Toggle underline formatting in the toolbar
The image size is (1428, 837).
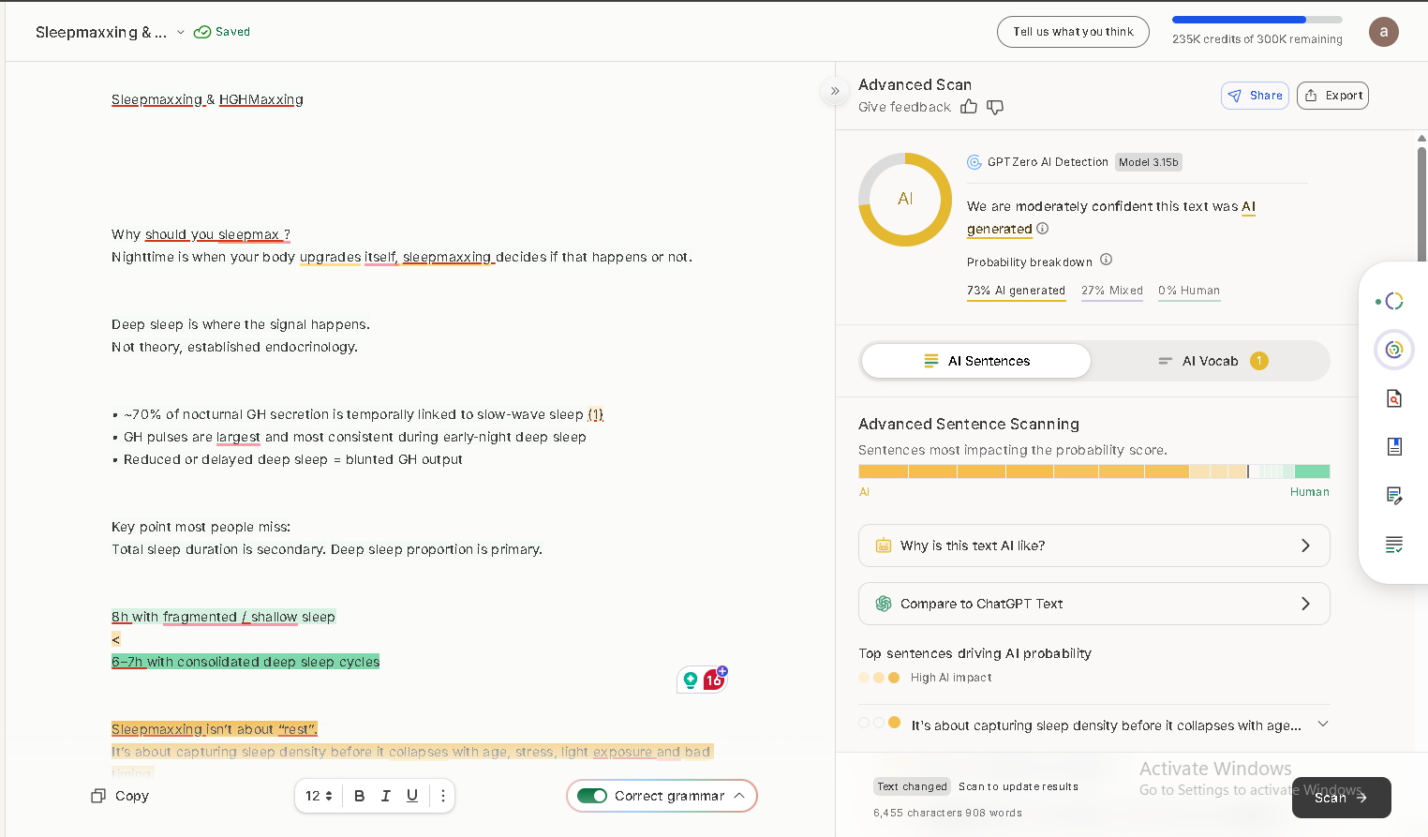pos(411,796)
